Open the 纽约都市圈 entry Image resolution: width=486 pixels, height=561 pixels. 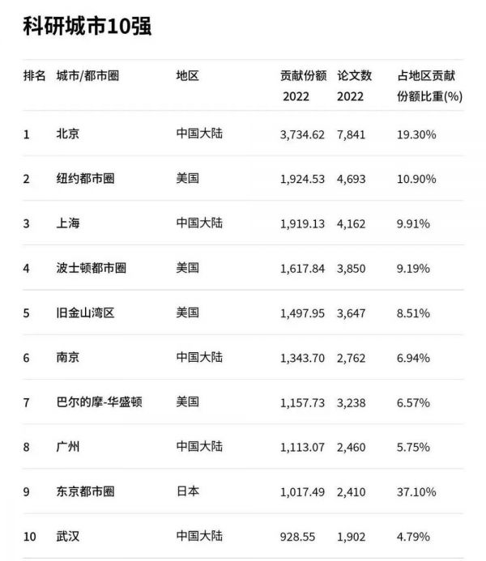tap(85, 178)
